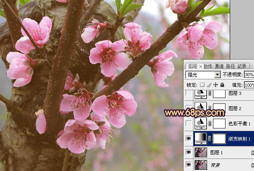The image size is (254, 171).
Task: Open the 记录 history tab
Action: pos(242,66)
